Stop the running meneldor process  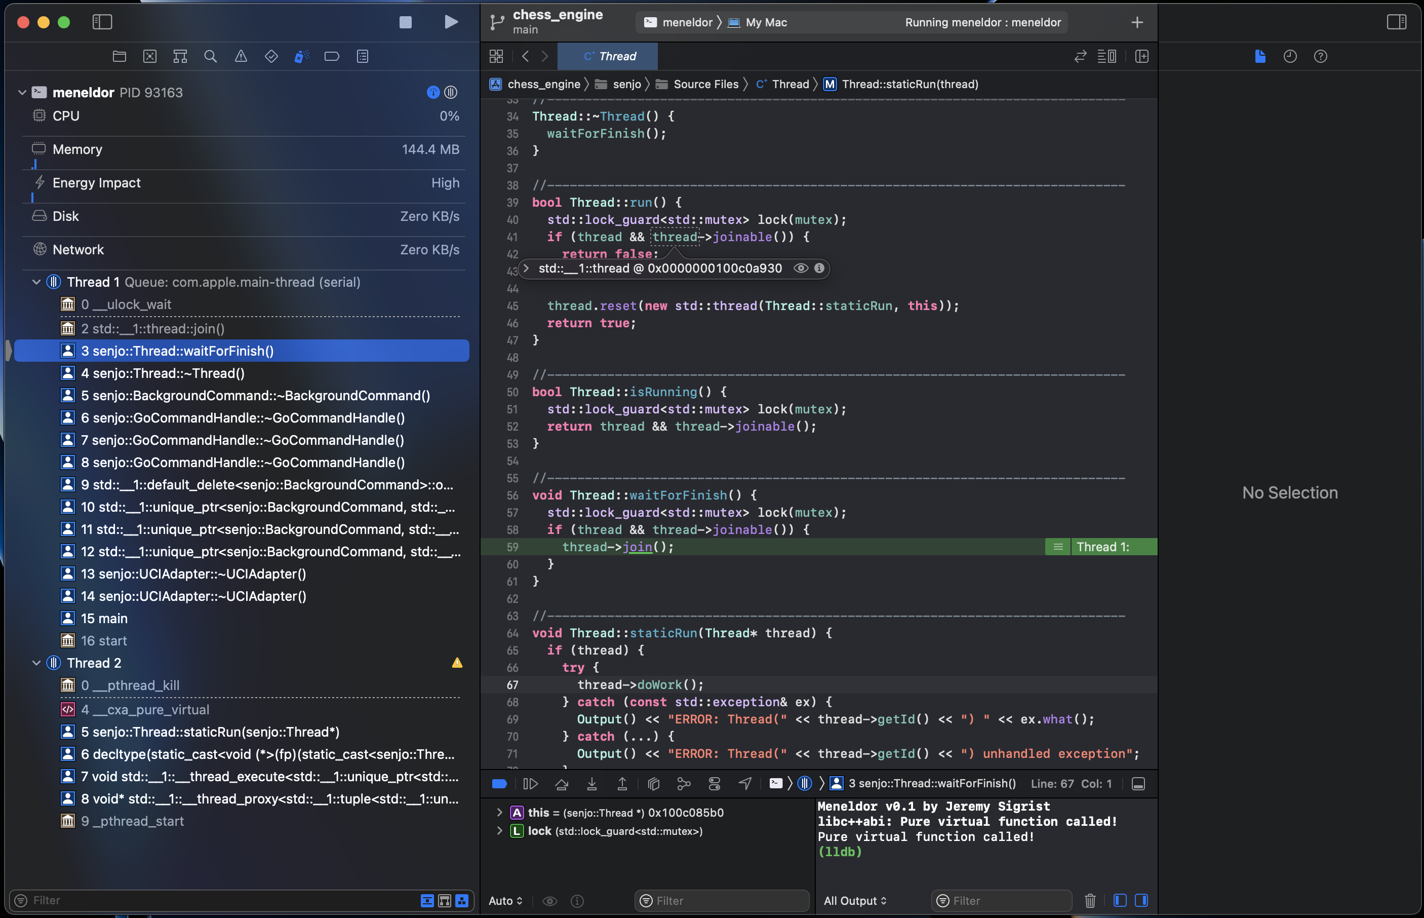coord(405,22)
